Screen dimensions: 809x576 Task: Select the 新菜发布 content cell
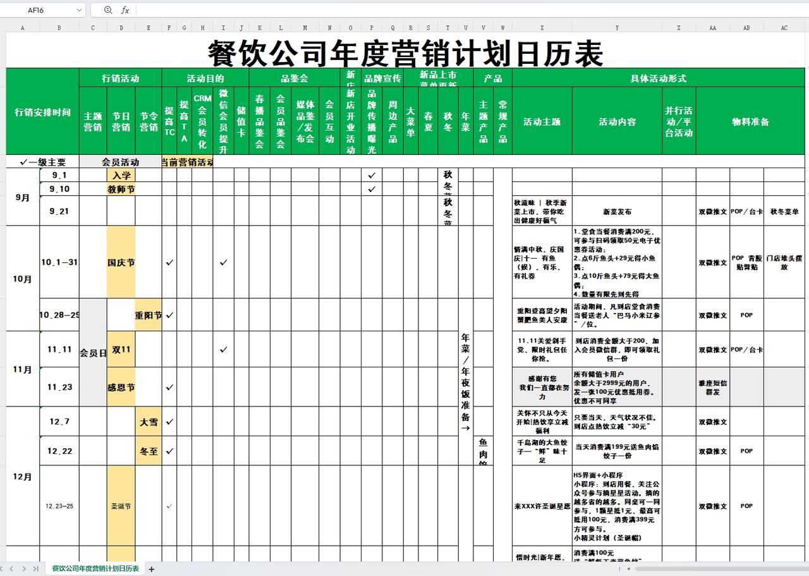pos(617,211)
